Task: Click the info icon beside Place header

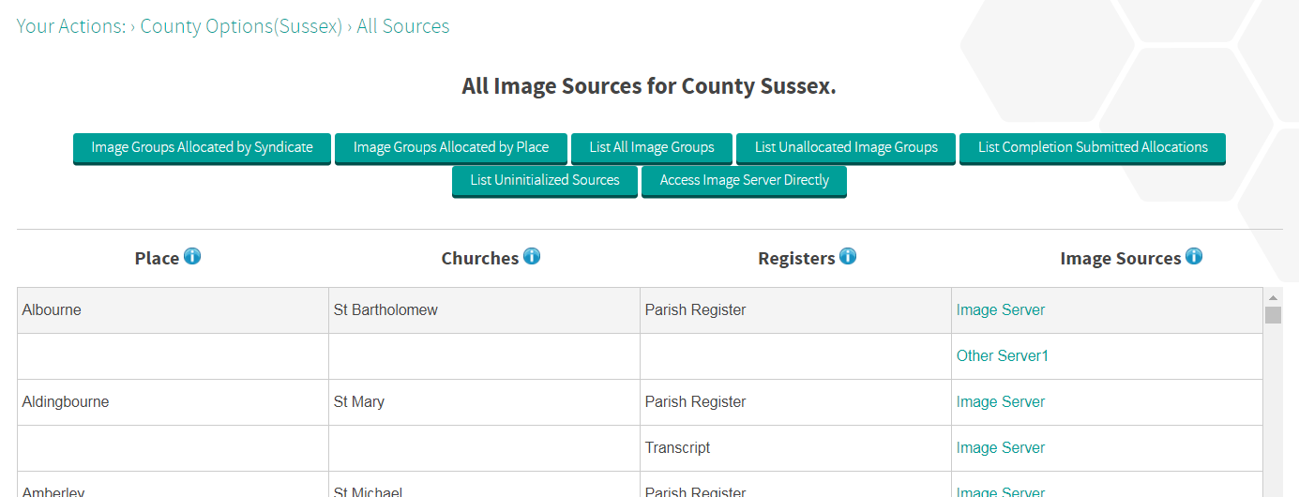Action: tap(192, 256)
